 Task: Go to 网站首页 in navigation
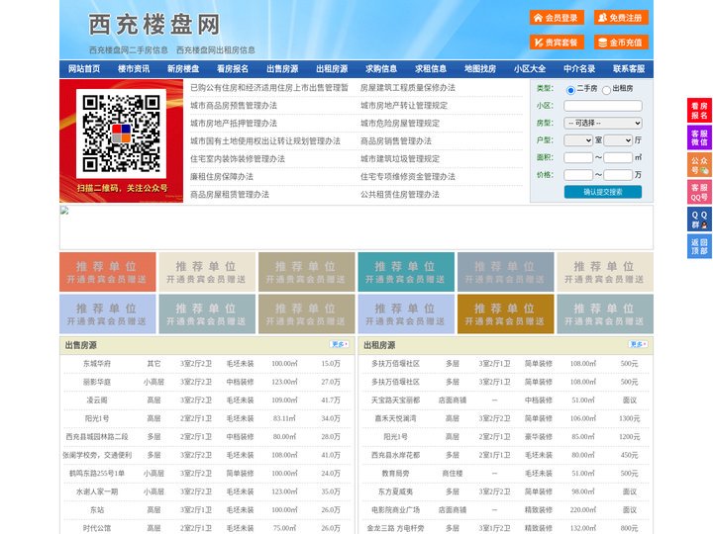(x=84, y=69)
